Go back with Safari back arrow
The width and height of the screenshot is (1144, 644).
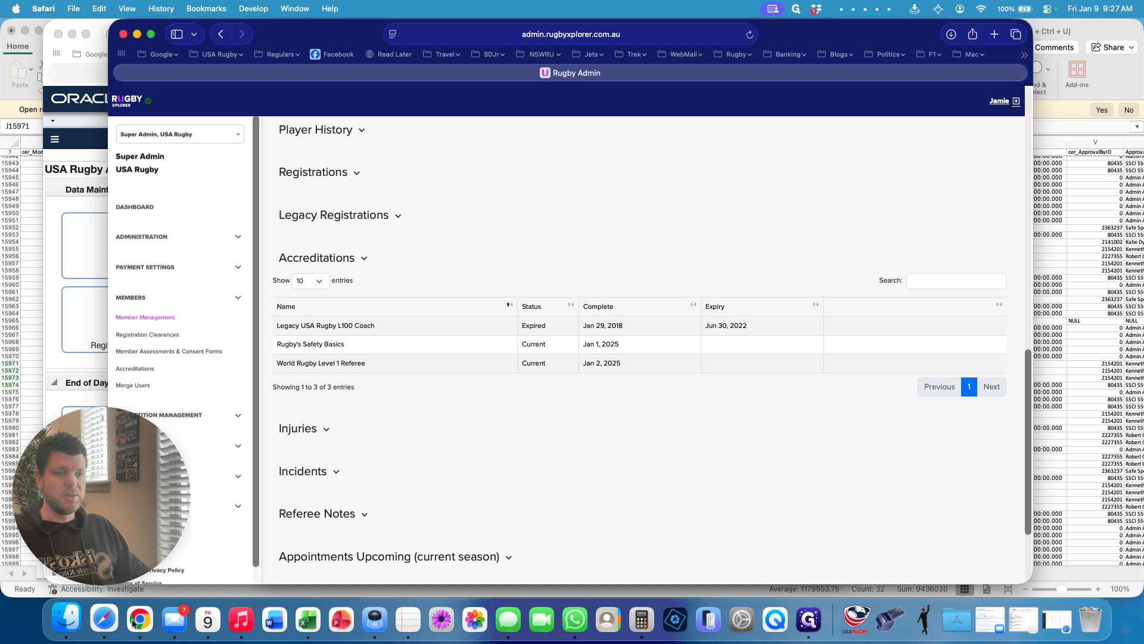[221, 35]
